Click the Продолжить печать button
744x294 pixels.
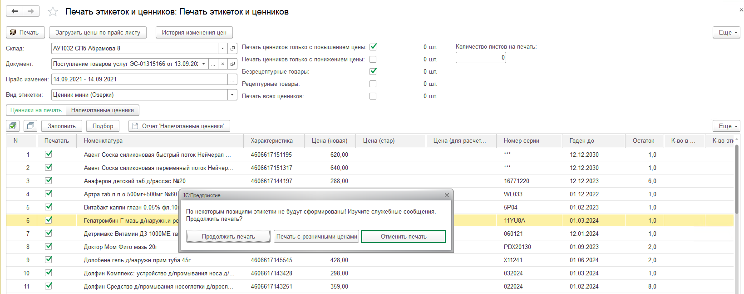(x=228, y=236)
